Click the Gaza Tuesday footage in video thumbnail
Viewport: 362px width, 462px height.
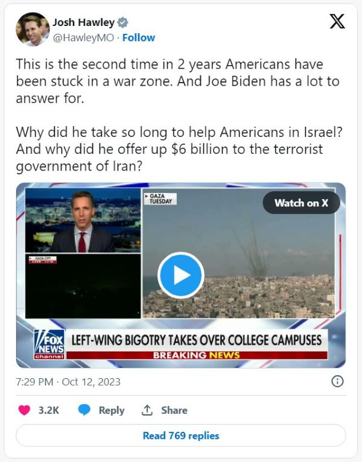pos(239,253)
